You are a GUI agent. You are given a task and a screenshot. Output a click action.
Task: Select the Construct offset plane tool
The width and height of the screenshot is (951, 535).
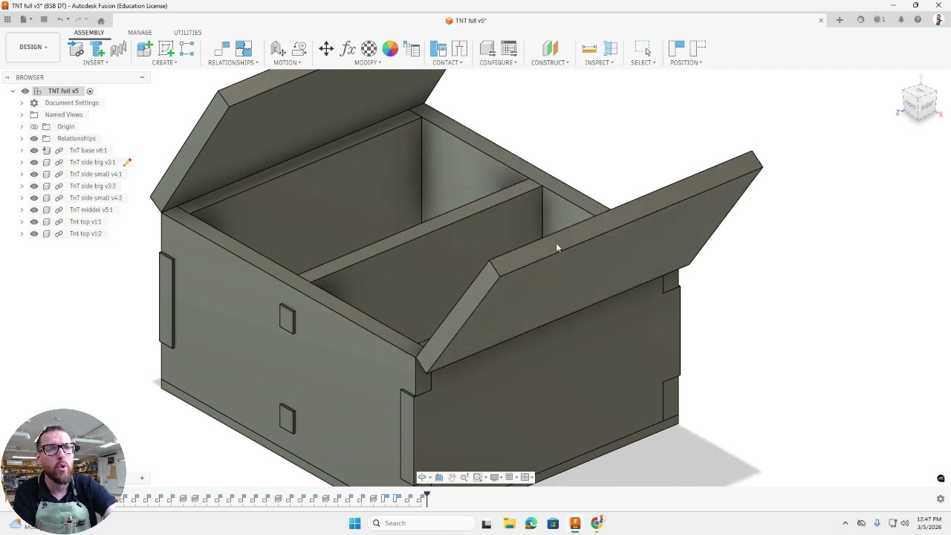coord(550,49)
